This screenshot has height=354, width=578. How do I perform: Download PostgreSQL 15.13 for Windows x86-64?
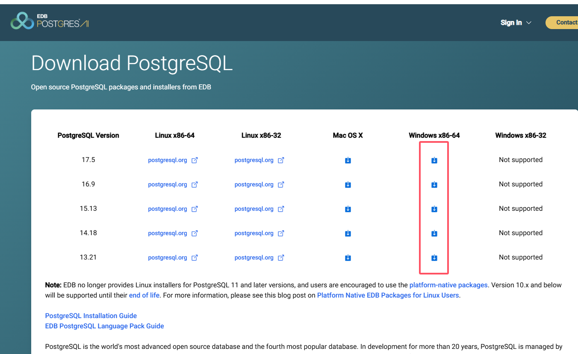(434, 209)
